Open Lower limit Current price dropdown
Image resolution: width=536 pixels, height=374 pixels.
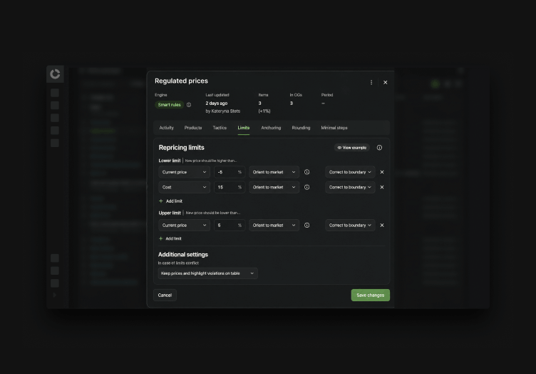point(184,172)
